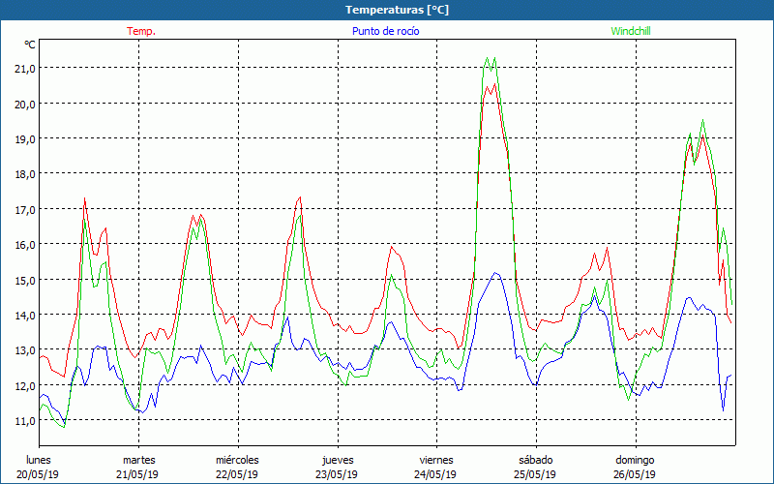Click the 26/05/19 date label

635,474
